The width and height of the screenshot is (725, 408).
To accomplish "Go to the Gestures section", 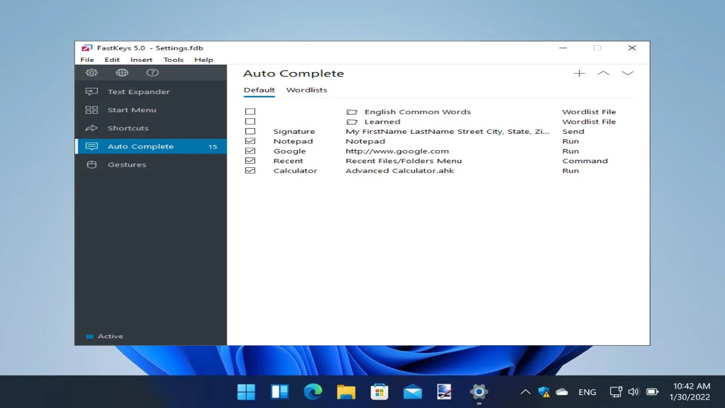I will (151, 164).
